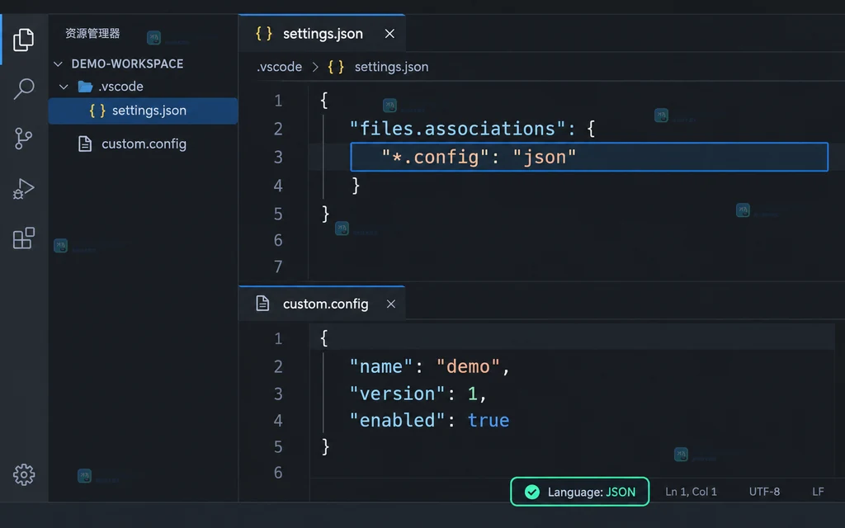Click the braces icon in the breadcrumb
The width and height of the screenshot is (845, 528).
(336, 67)
